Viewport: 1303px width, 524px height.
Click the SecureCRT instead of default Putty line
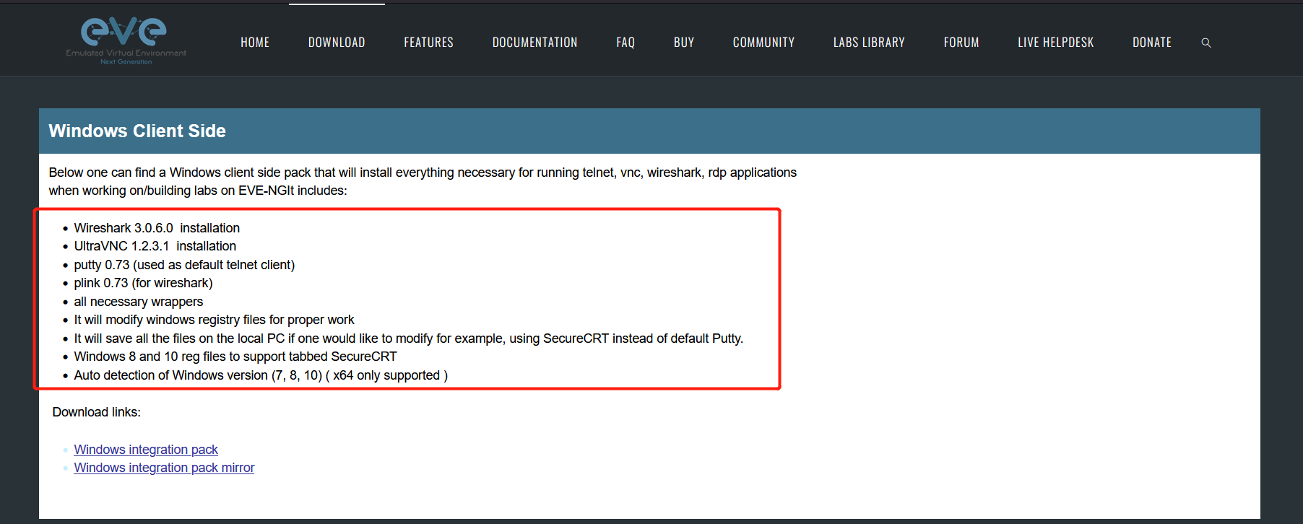coord(408,339)
